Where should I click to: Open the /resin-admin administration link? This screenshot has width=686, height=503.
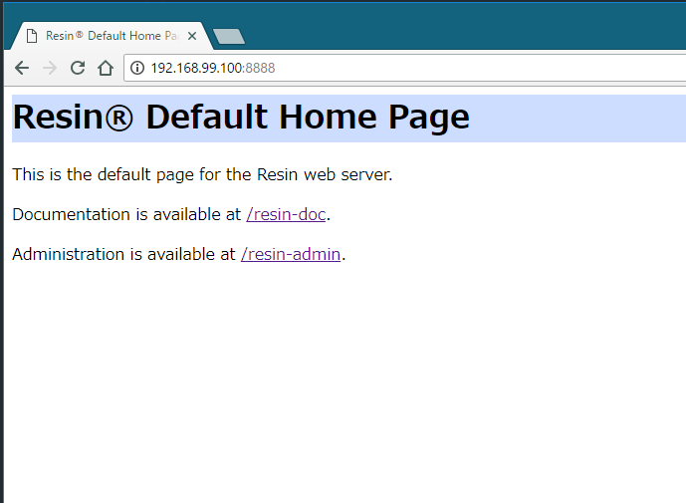291,254
